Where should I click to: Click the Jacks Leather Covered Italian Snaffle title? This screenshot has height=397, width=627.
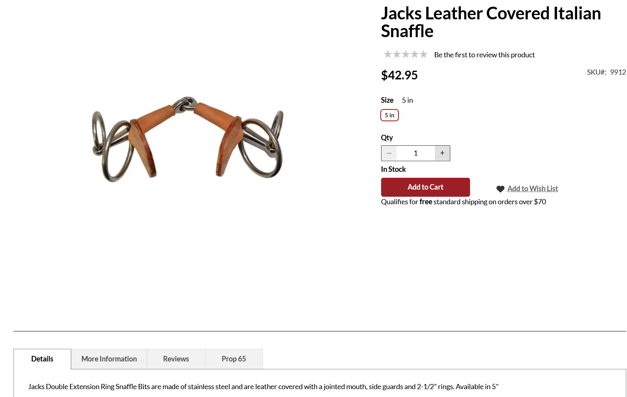(491, 22)
